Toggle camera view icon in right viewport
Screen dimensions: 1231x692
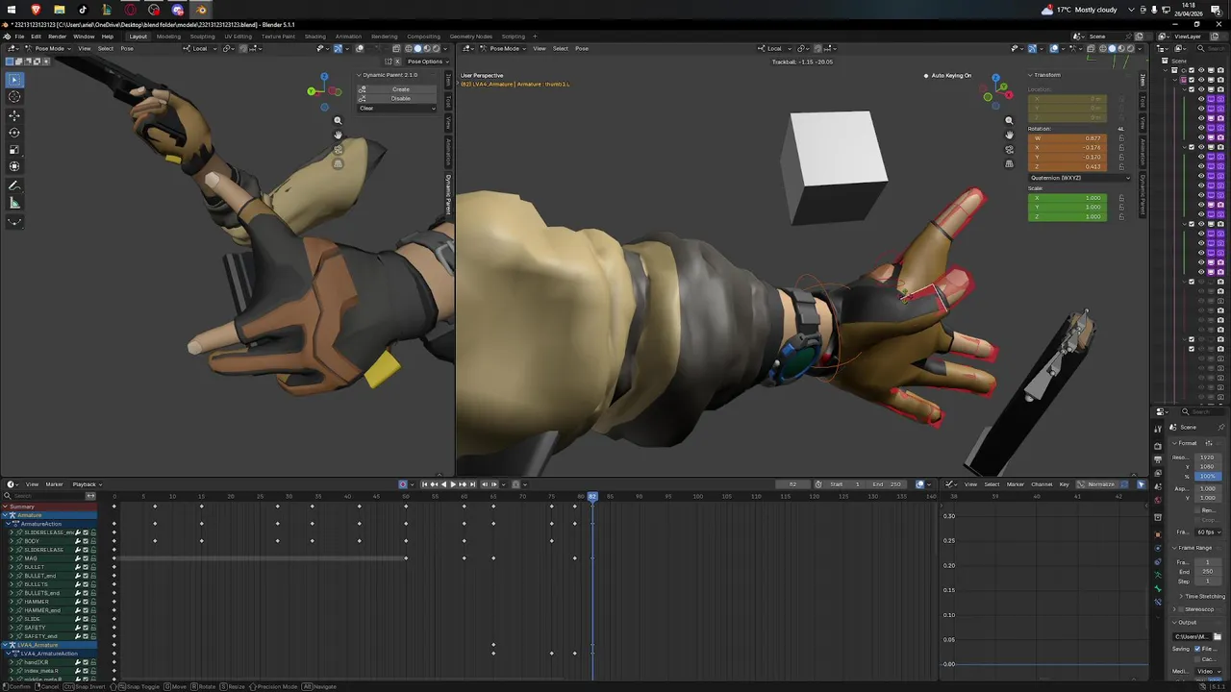[x=1009, y=149]
